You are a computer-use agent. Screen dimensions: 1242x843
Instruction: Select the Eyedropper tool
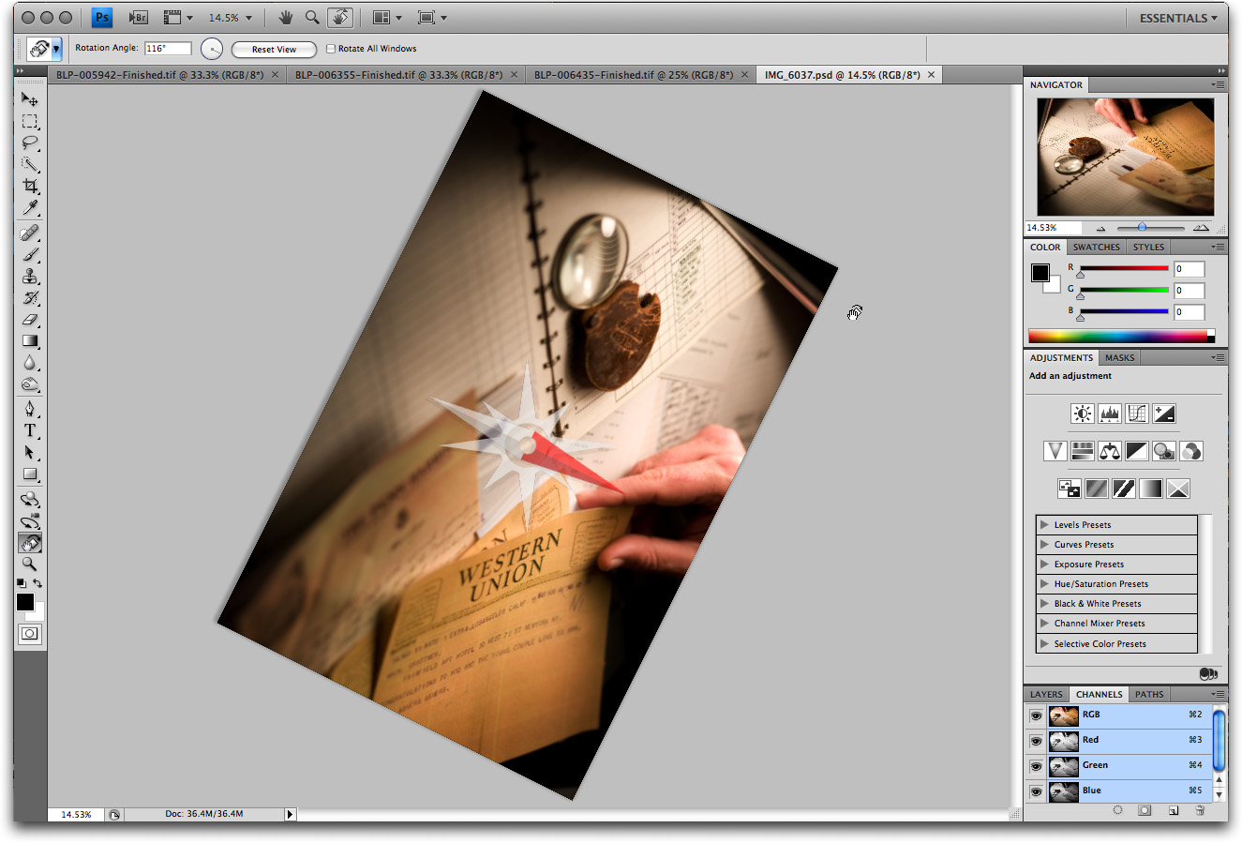click(30, 208)
